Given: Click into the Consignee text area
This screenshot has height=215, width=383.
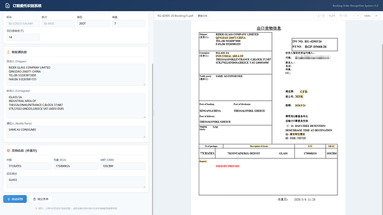Looking at the screenshot, I should pyautogui.click(x=76, y=106).
